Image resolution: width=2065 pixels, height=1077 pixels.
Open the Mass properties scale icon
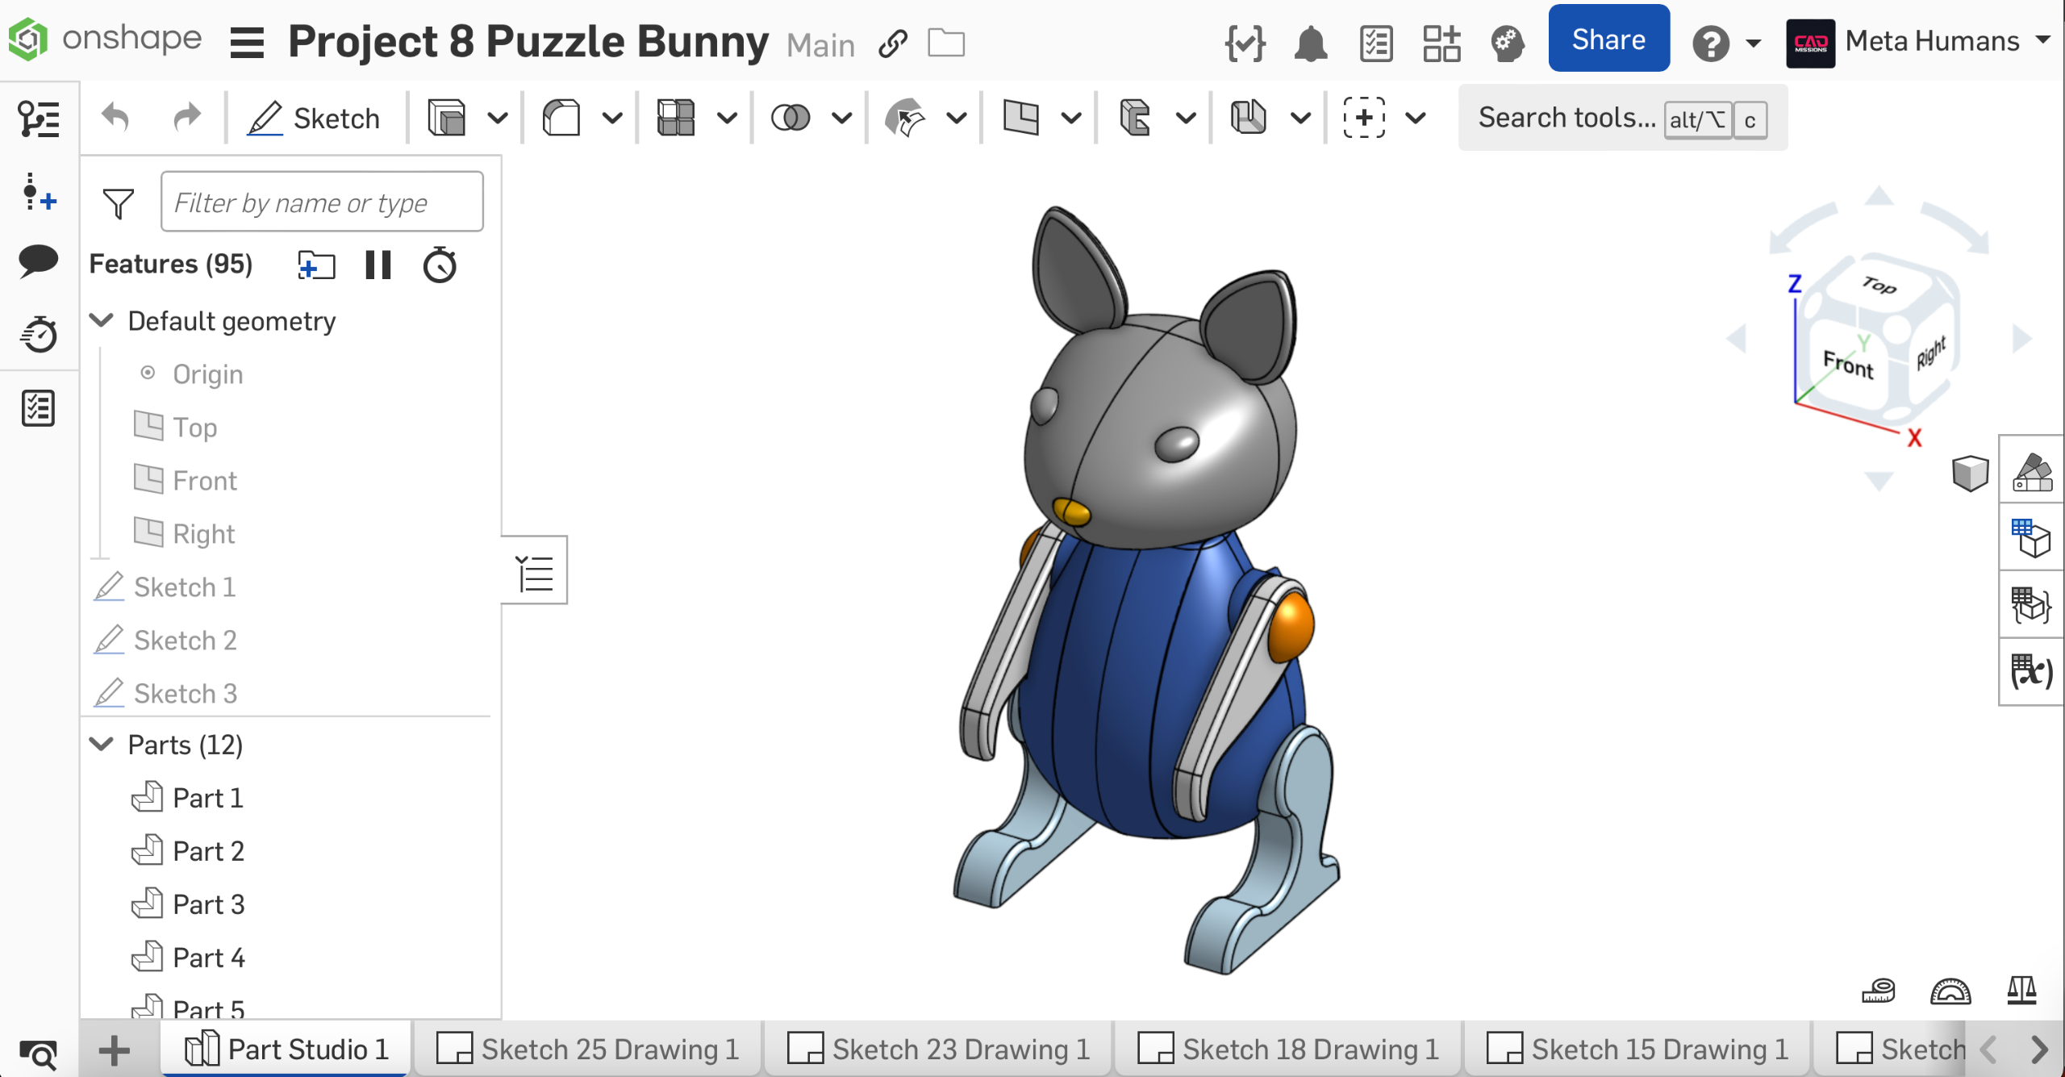(x=2021, y=990)
